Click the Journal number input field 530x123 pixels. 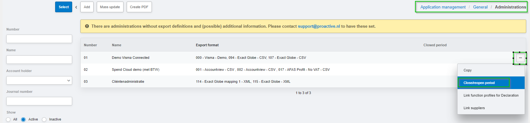coord(39,101)
